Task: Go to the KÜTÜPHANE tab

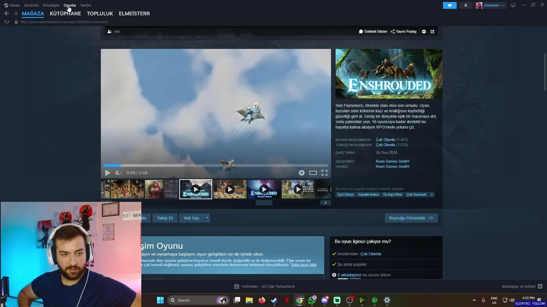Action: tap(65, 14)
